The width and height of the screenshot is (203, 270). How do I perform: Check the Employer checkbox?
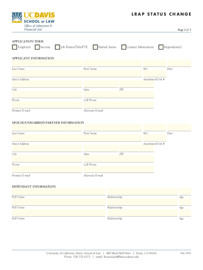14,47
